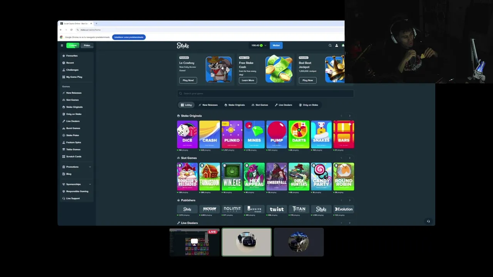Screen dimensions: 493x277
Task: Select the Slot Games filter tab
Action: coord(260,105)
